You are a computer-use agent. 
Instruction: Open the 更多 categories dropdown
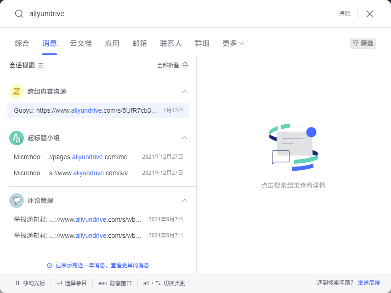pyautogui.click(x=233, y=43)
